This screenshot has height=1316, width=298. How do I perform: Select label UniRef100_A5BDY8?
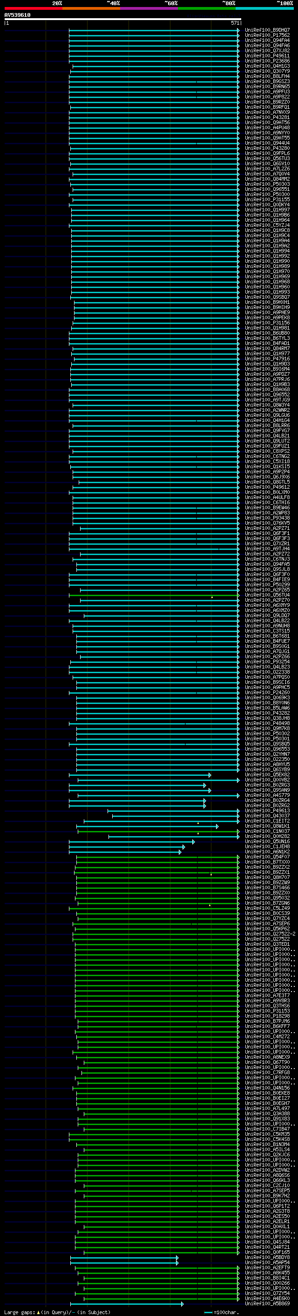tap(267, 1257)
